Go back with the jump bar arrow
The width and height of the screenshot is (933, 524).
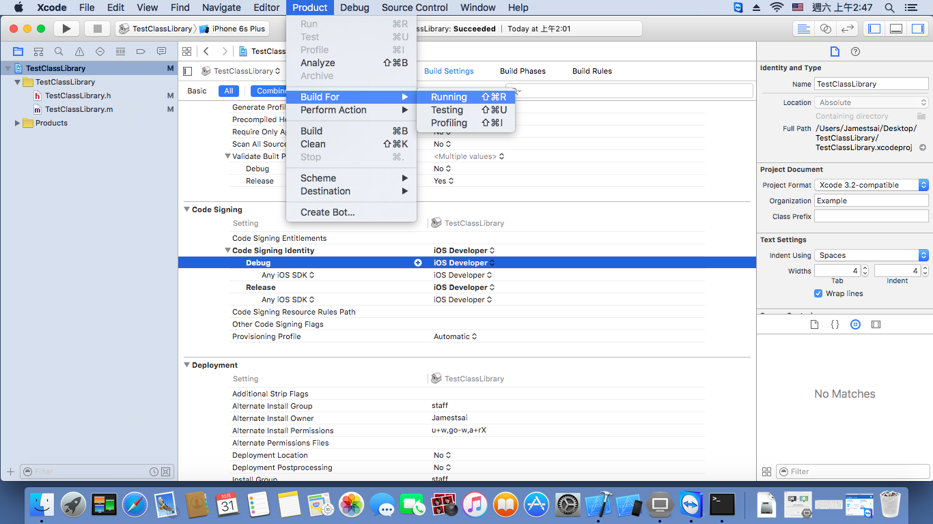point(206,51)
